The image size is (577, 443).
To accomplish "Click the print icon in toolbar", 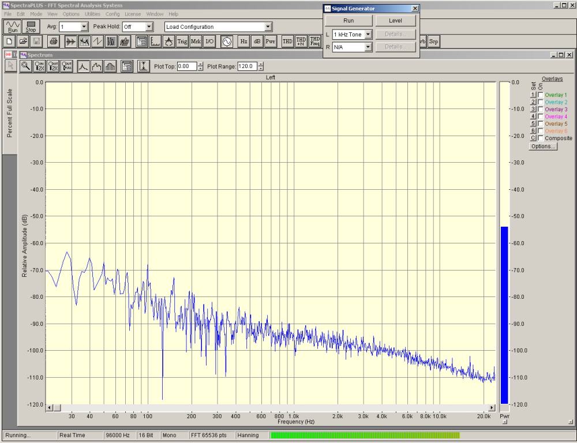I will pos(53,42).
